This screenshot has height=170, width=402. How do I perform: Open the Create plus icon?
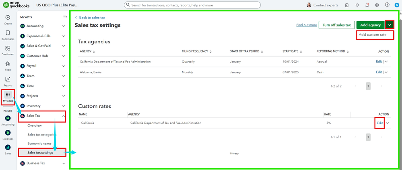point(8,17)
